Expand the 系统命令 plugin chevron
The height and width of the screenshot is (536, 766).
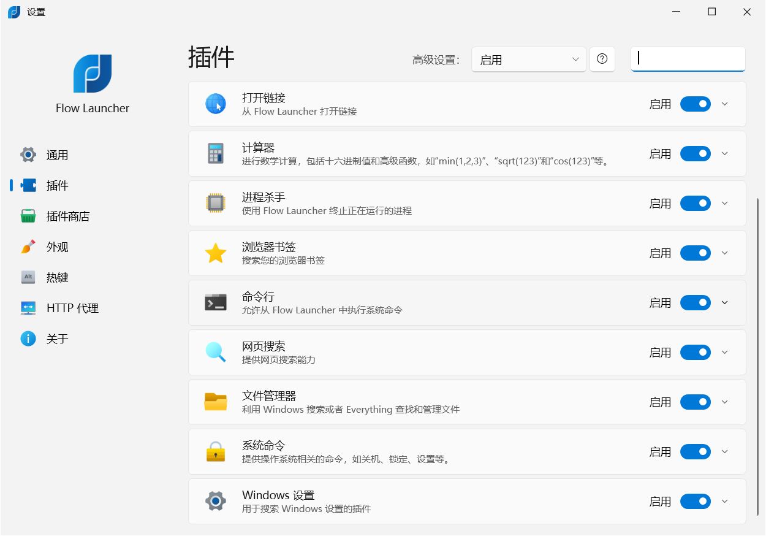725,452
